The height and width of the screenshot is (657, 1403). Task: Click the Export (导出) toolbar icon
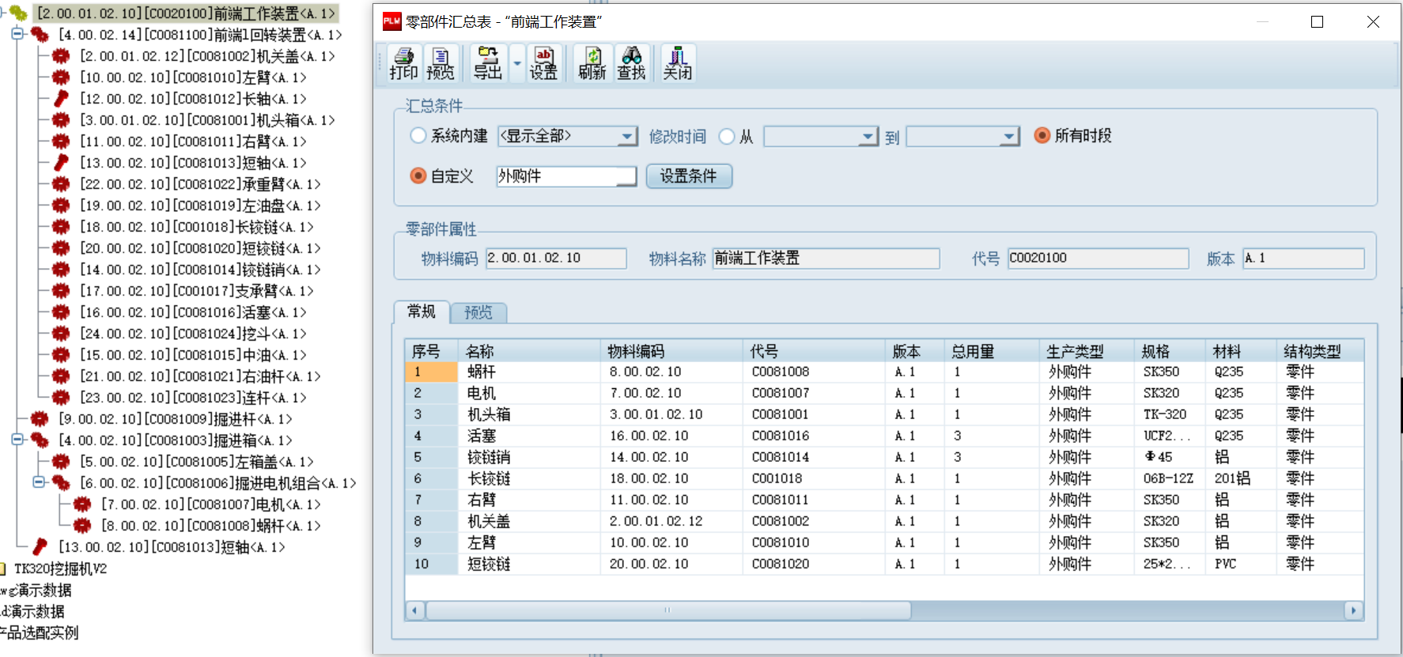[x=488, y=63]
